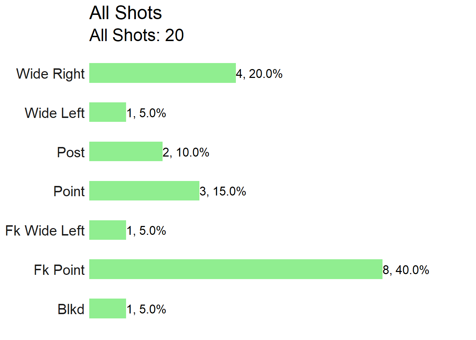
Task: Click the Wide Right bar
Action: pos(163,73)
